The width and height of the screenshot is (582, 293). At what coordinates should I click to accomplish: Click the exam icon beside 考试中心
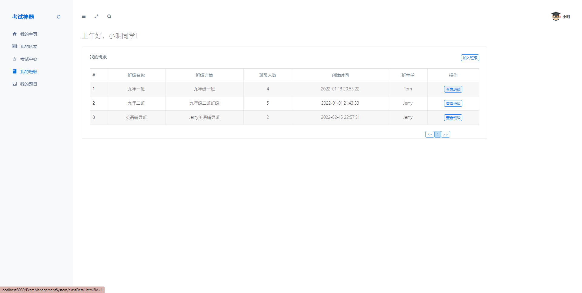pyautogui.click(x=15, y=59)
